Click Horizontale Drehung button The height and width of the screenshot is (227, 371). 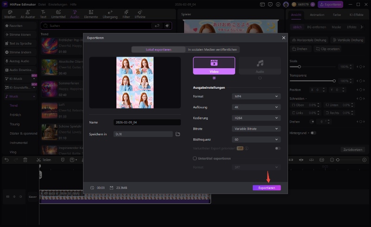(x=309, y=40)
